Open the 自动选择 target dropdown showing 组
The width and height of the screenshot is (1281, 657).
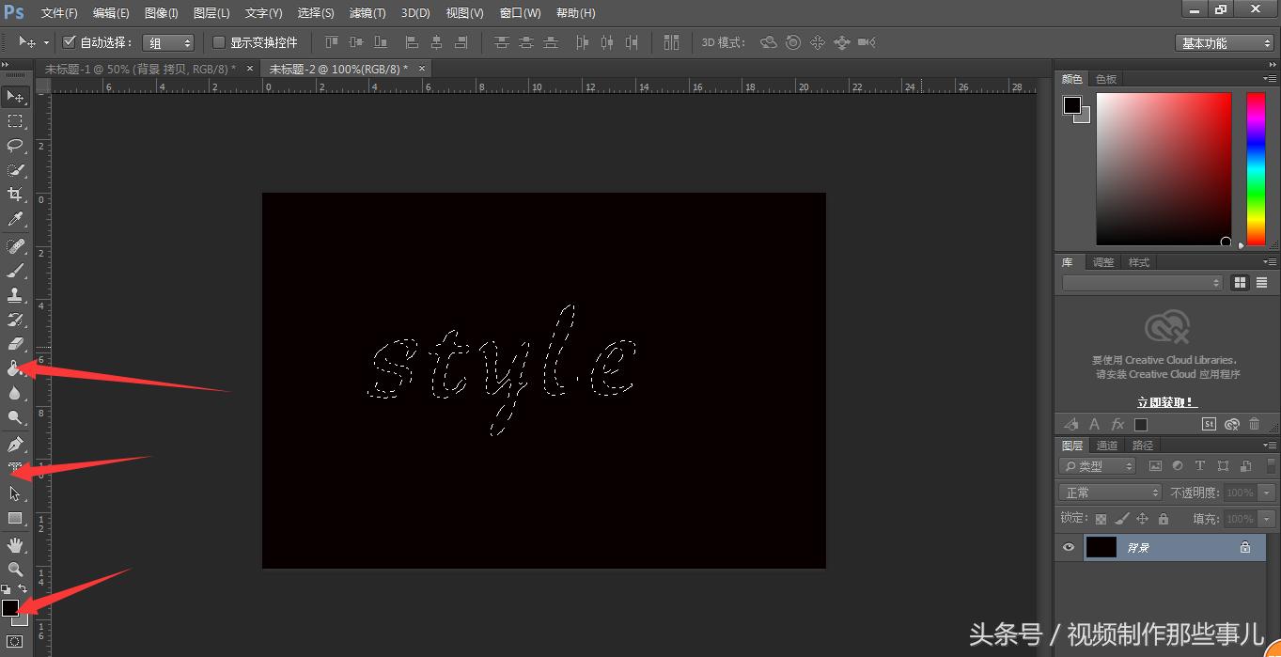tap(169, 41)
